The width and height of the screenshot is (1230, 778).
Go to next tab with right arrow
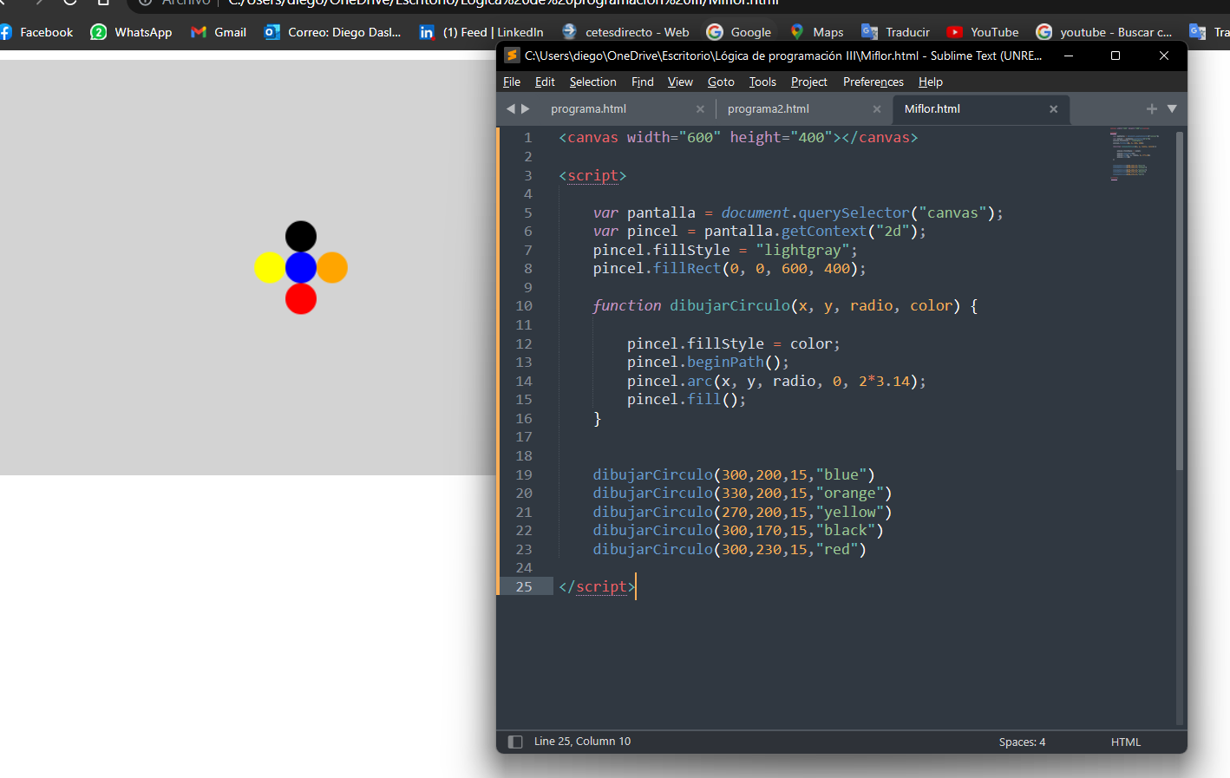pyautogui.click(x=526, y=108)
